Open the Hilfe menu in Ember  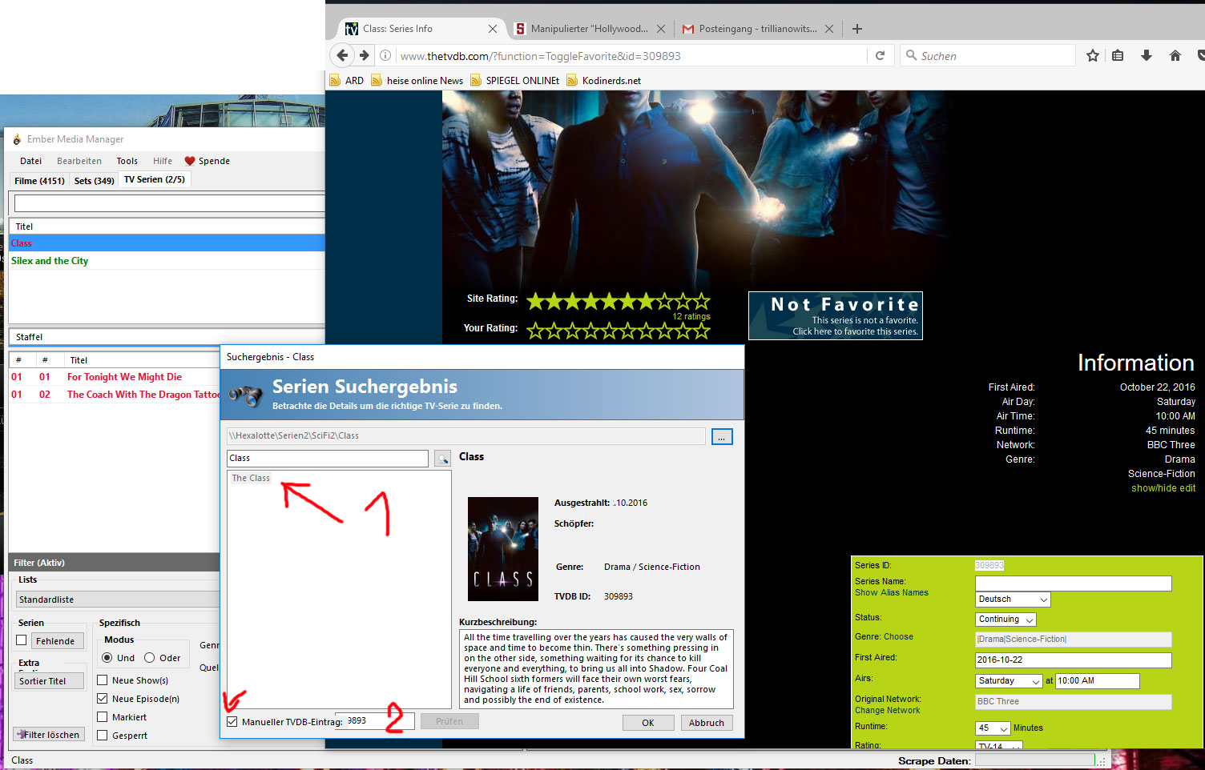163,161
